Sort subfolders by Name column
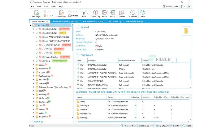Screen dimensions: 222x128 coord(91,97)
